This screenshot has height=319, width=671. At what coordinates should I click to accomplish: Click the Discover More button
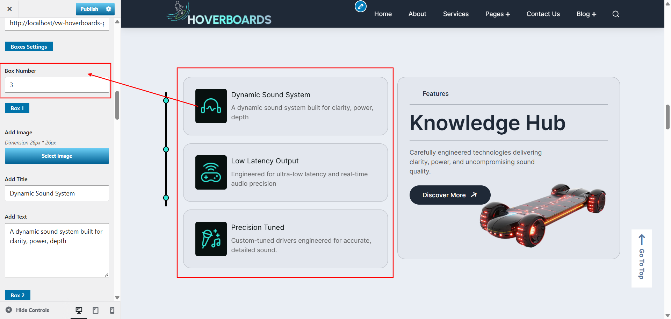tap(450, 195)
